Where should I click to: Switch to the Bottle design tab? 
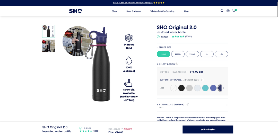point(164,72)
